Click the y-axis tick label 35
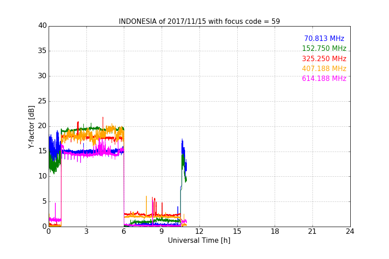Screen dimensions: 389x259 coord(42,51)
